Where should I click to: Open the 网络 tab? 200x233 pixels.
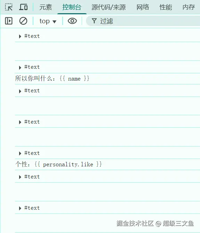point(143,7)
